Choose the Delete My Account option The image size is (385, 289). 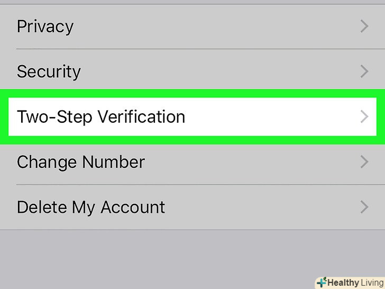[x=159, y=207]
